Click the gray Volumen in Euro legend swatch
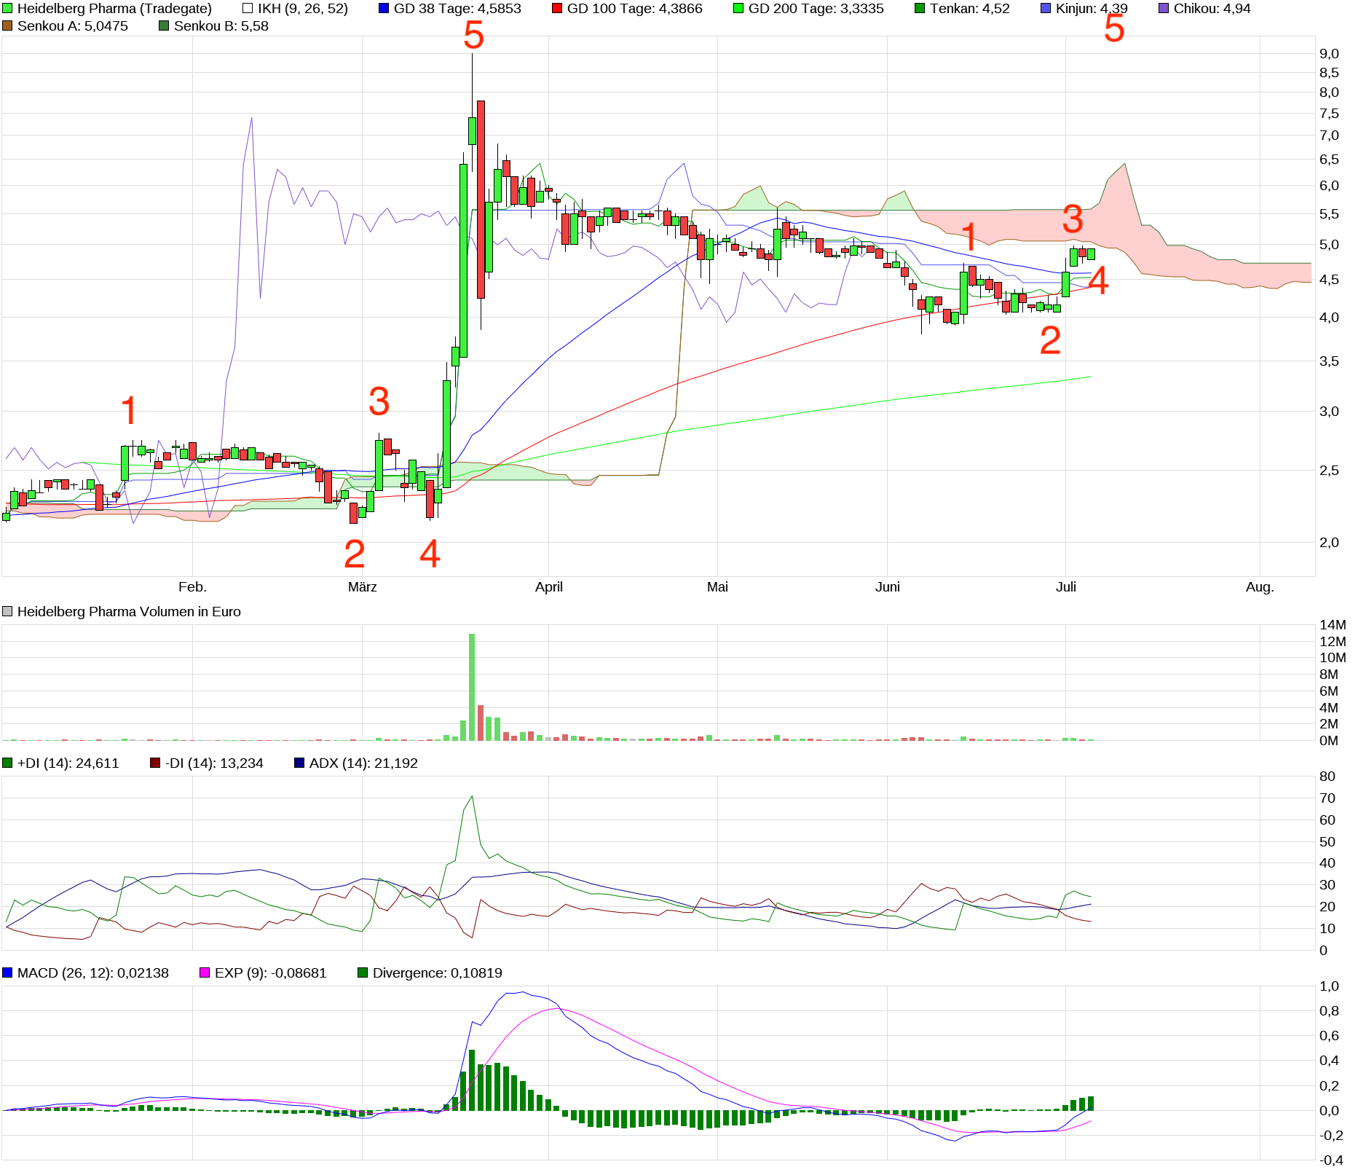This screenshot has width=1369, height=1175. pos(7,612)
